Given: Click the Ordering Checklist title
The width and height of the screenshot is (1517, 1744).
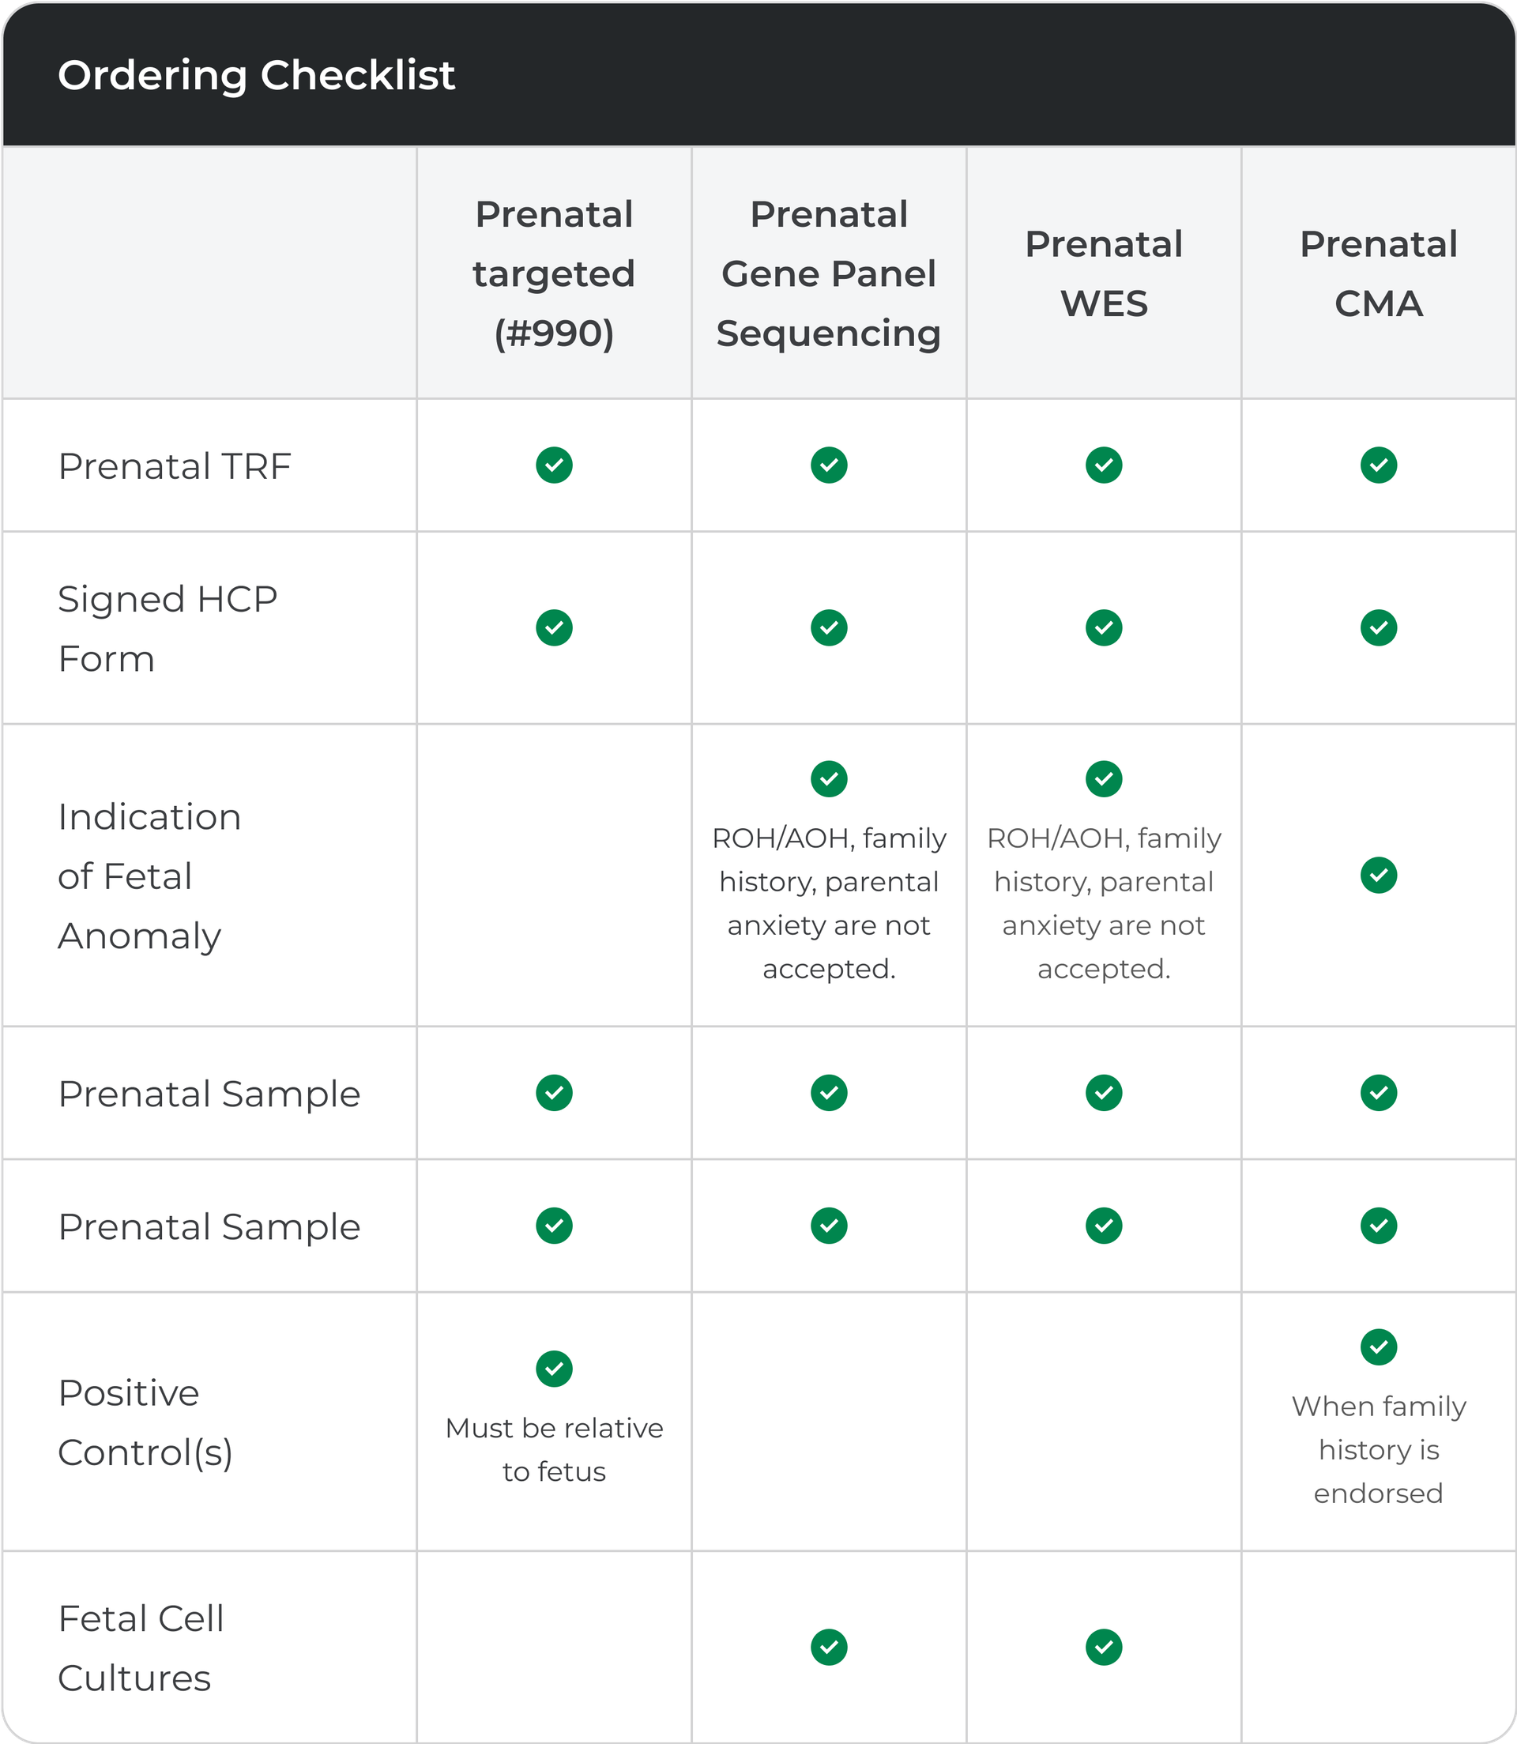Looking at the screenshot, I should click(257, 75).
